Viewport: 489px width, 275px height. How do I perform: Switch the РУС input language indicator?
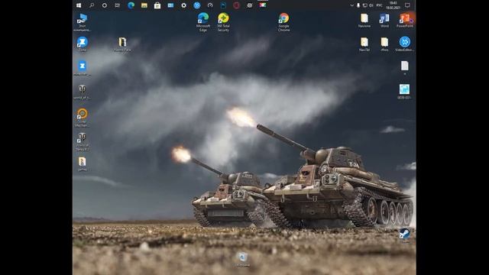tap(379, 5)
